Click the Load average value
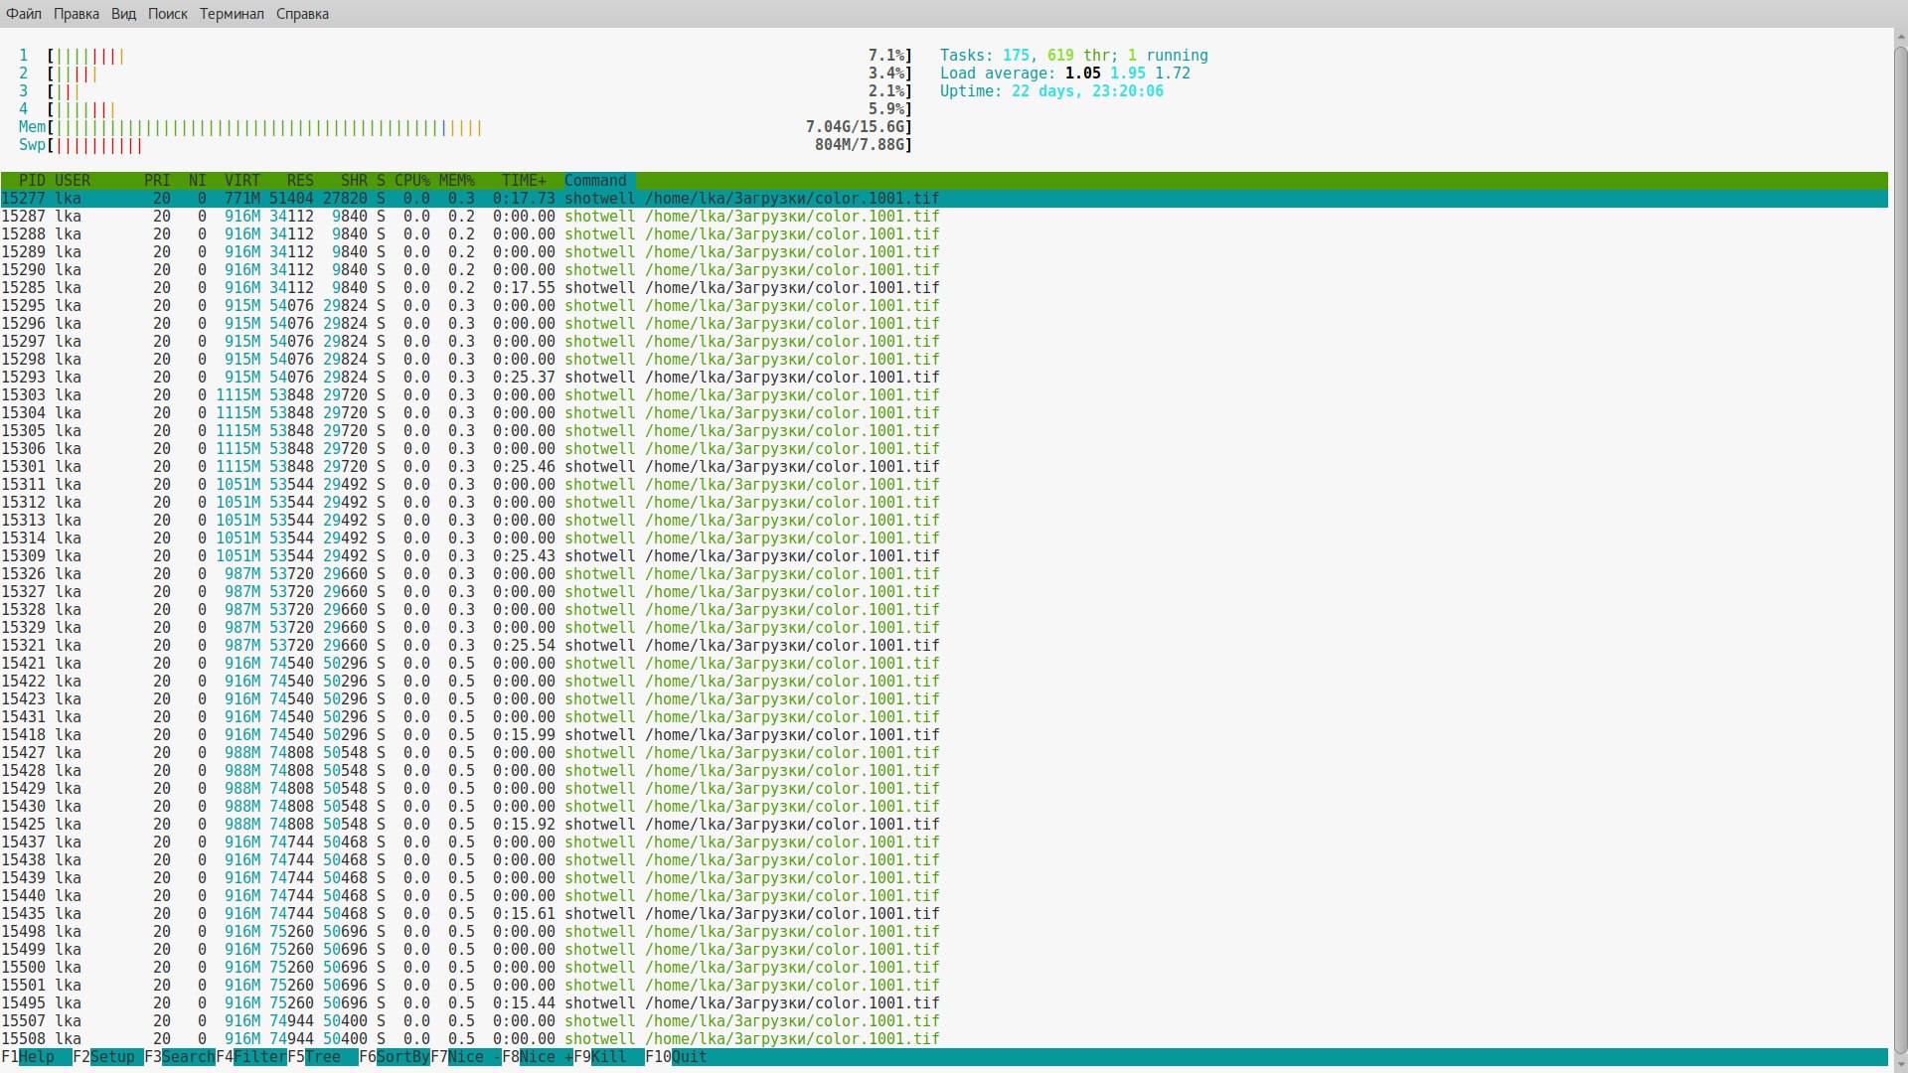Screen dimensions: 1908x1073 pos(1065,74)
